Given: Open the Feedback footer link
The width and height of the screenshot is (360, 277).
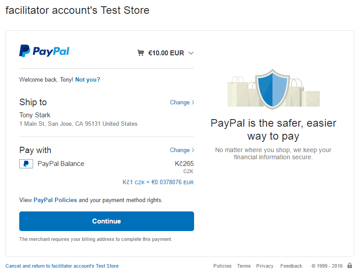Looking at the screenshot, I should 291,266.
